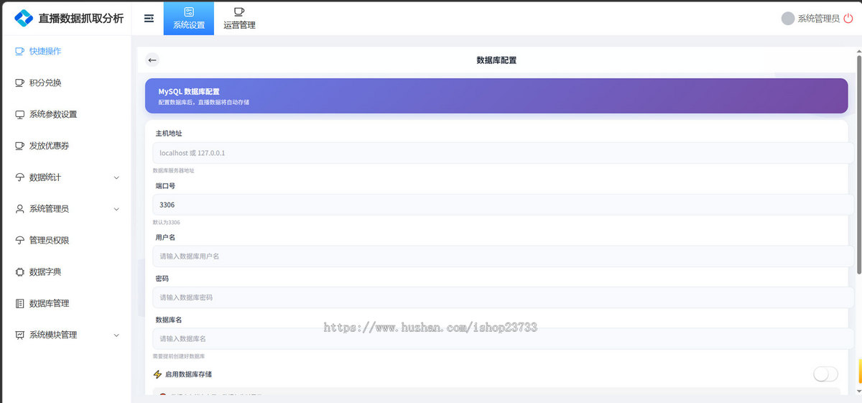Open 管理员权限 menu item
The width and height of the screenshot is (862, 403).
coord(66,241)
